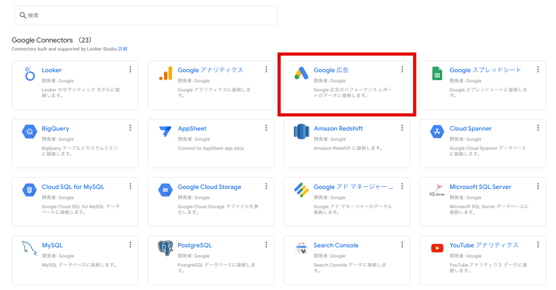Select the Google Cloud Storage title
This screenshot has width=556, height=290.
pyautogui.click(x=209, y=187)
